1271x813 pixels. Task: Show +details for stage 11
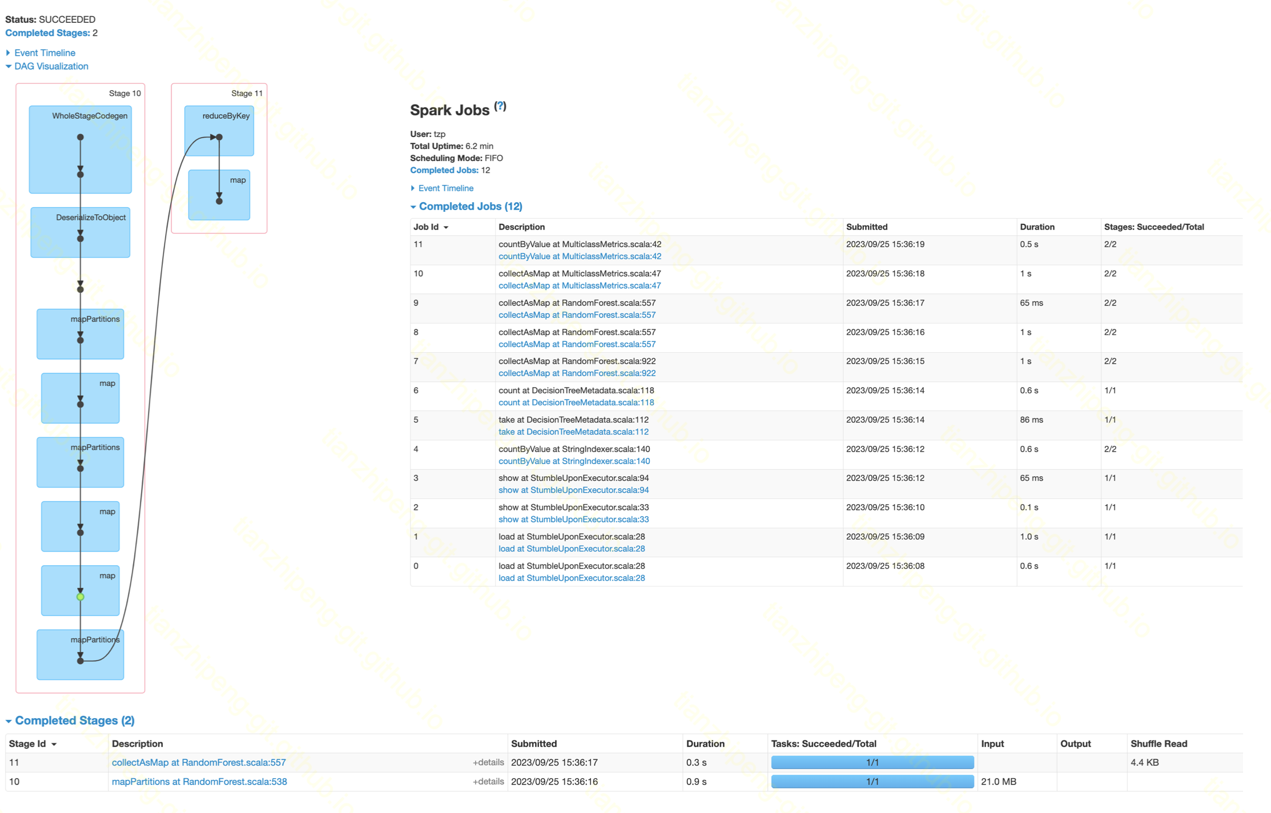pos(488,762)
